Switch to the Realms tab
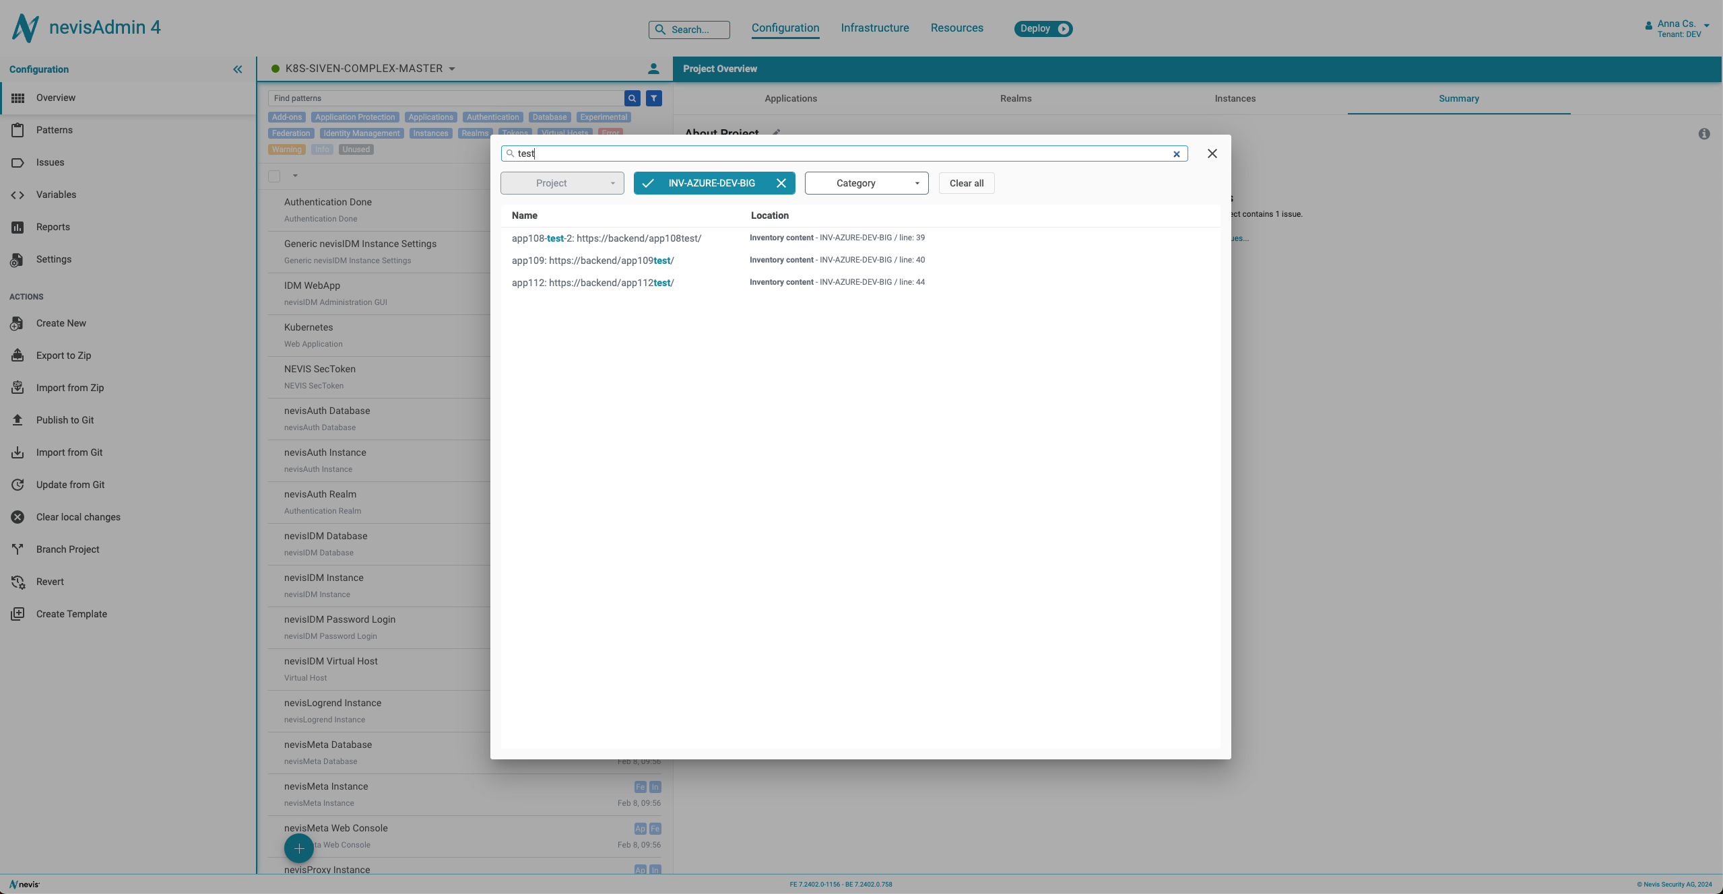Image resolution: width=1723 pixels, height=894 pixels. pyautogui.click(x=1016, y=99)
